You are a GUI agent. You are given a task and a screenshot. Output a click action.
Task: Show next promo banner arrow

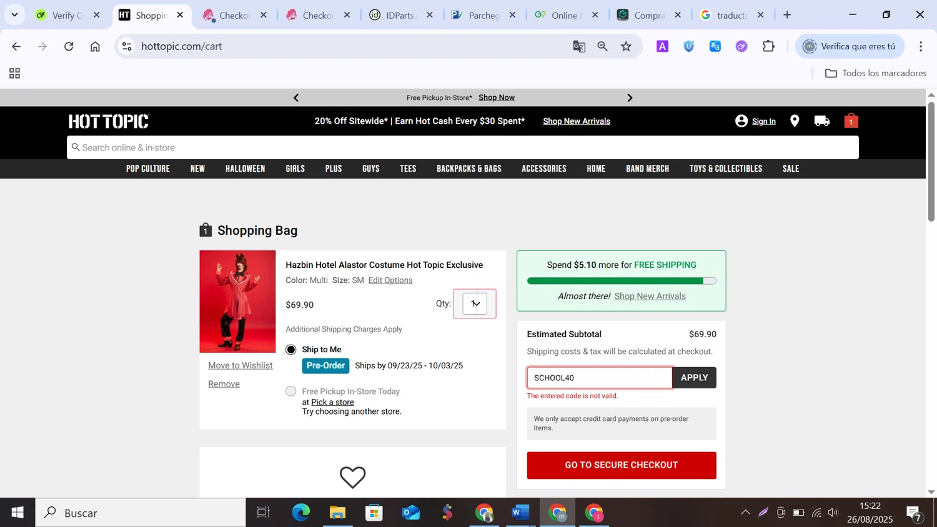coord(630,97)
